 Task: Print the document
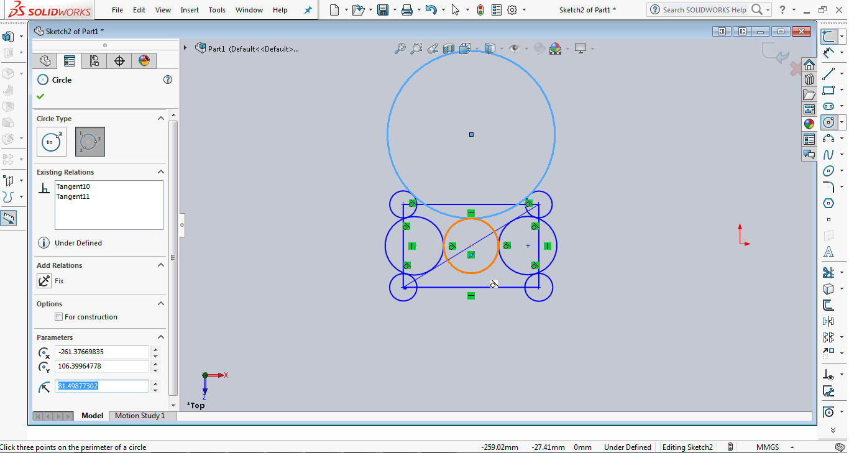point(406,10)
